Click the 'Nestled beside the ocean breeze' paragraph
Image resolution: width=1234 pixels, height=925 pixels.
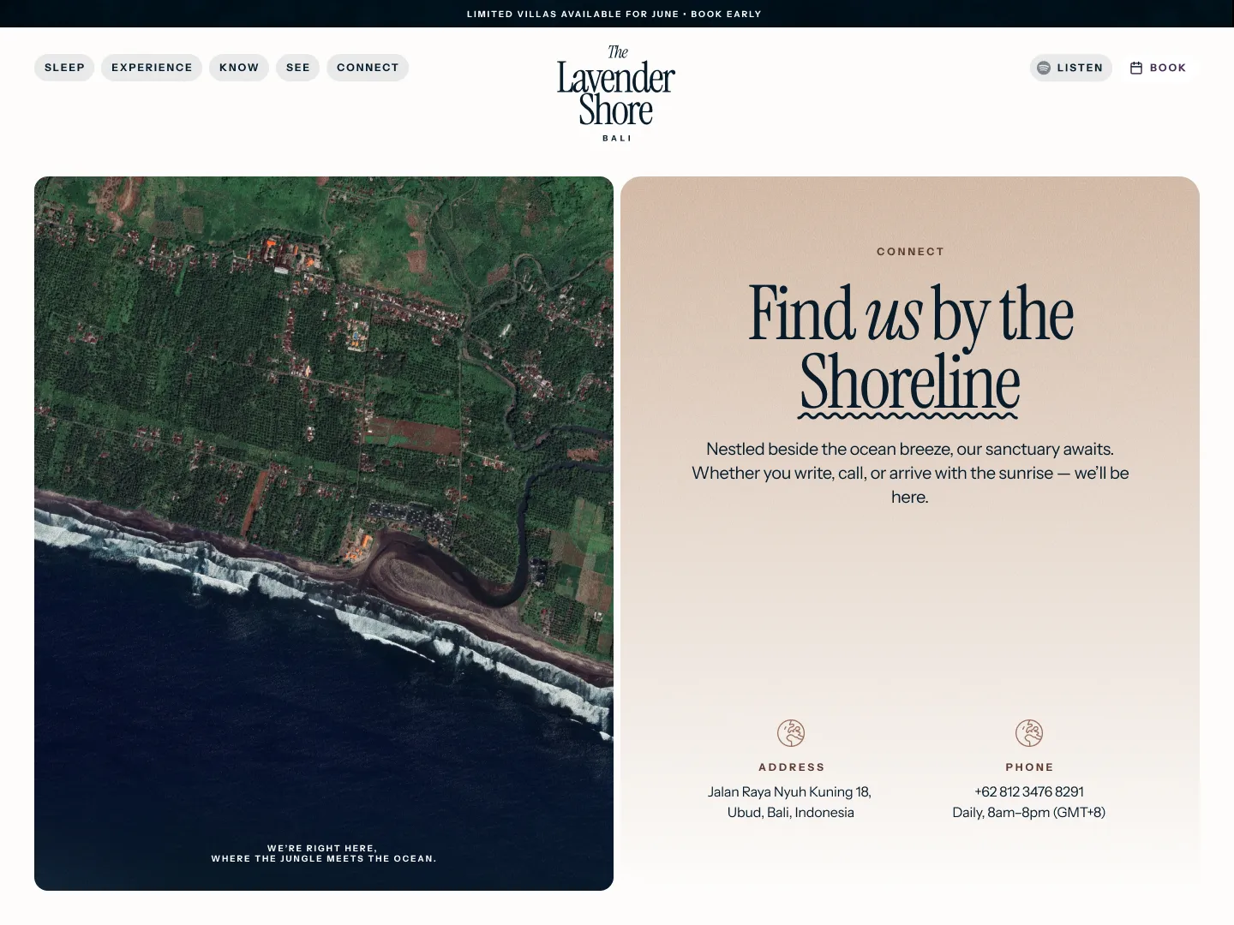tap(910, 473)
